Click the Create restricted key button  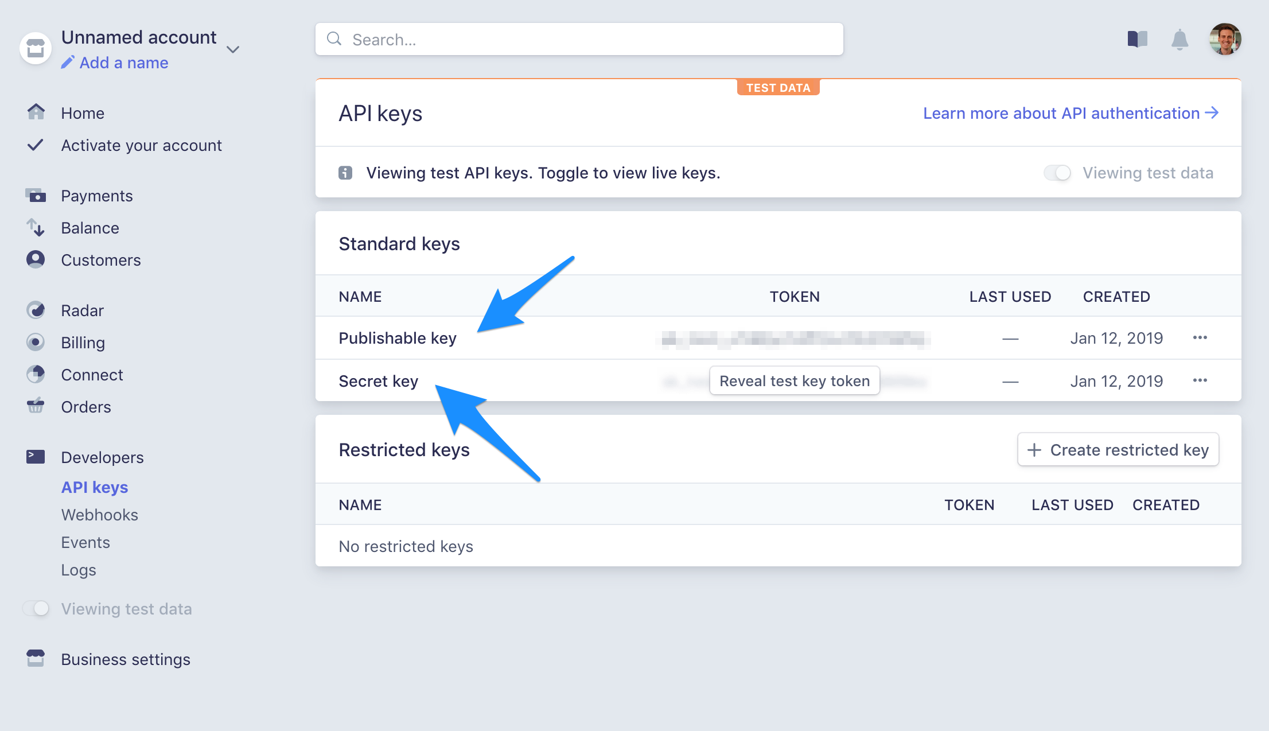[1120, 449]
